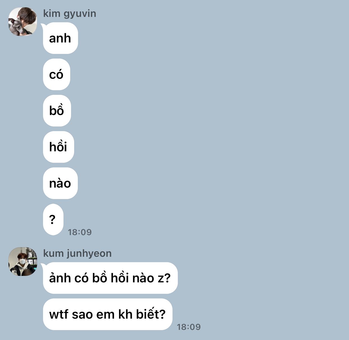The height and width of the screenshot is (340, 349).
Task: Select the single '?' message bubble
Action: pos(53,220)
